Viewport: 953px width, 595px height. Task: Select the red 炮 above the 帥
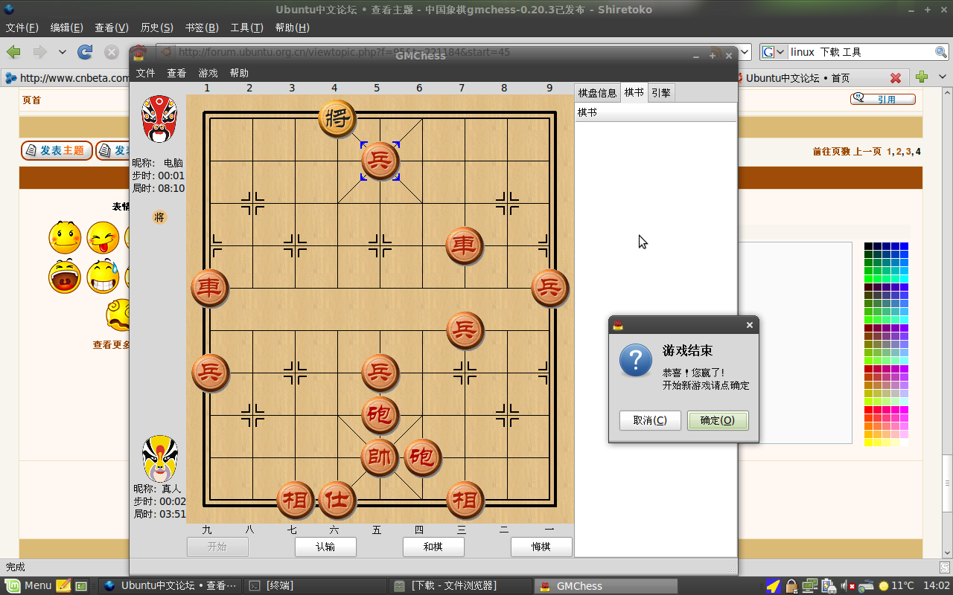pos(380,415)
